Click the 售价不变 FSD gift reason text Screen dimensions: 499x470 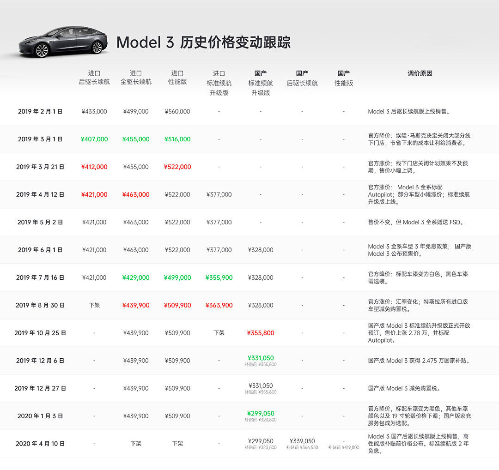[415, 222]
